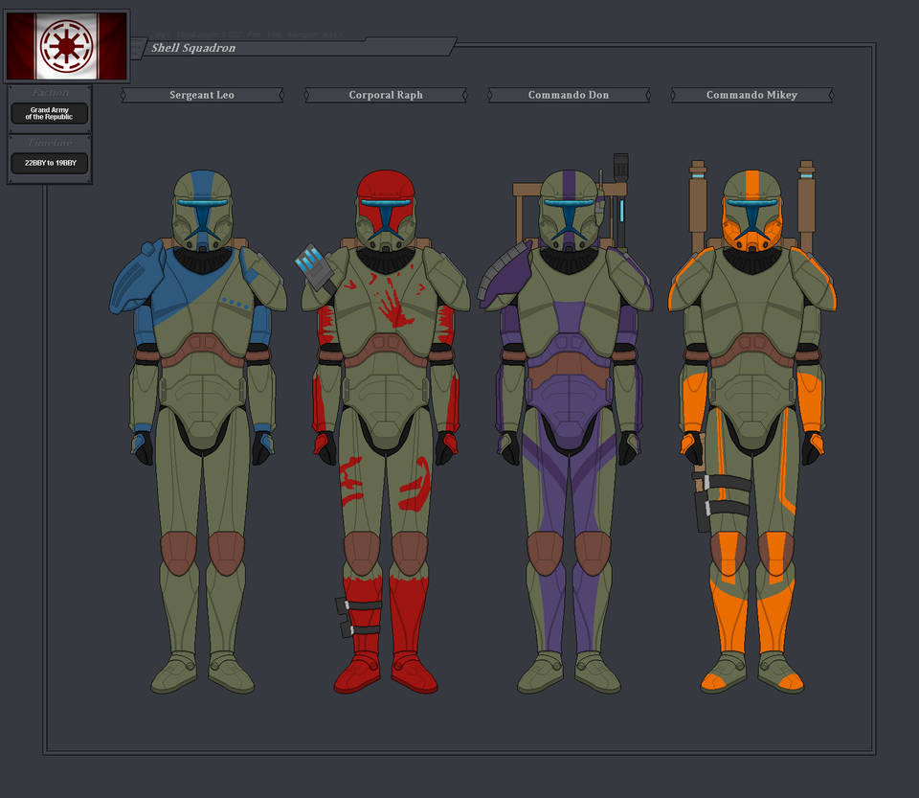Click the 22BBY to 19BBY button
The width and height of the screenshot is (919, 798).
tap(48, 163)
